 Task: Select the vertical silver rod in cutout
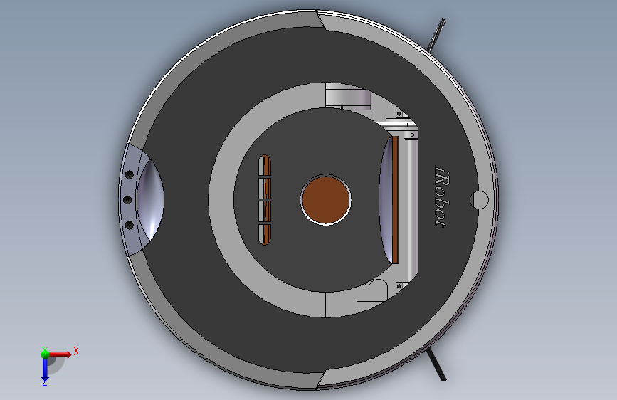pos(413,205)
